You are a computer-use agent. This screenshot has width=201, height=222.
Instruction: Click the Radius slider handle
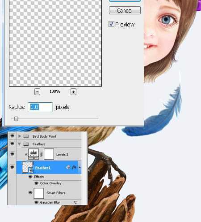pyautogui.click(x=16, y=118)
